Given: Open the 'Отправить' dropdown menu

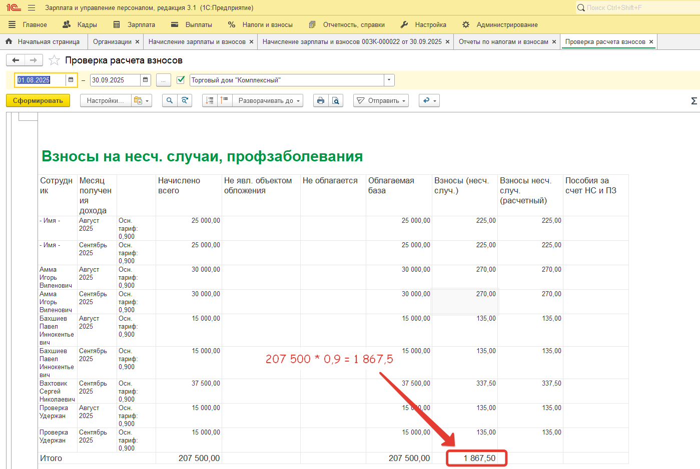Looking at the screenshot, I should (381, 100).
